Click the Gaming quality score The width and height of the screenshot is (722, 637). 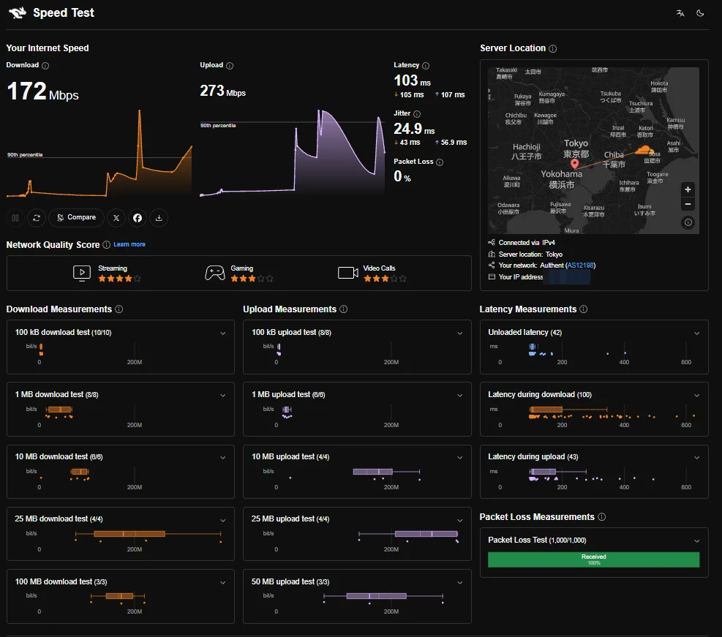(239, 274)
